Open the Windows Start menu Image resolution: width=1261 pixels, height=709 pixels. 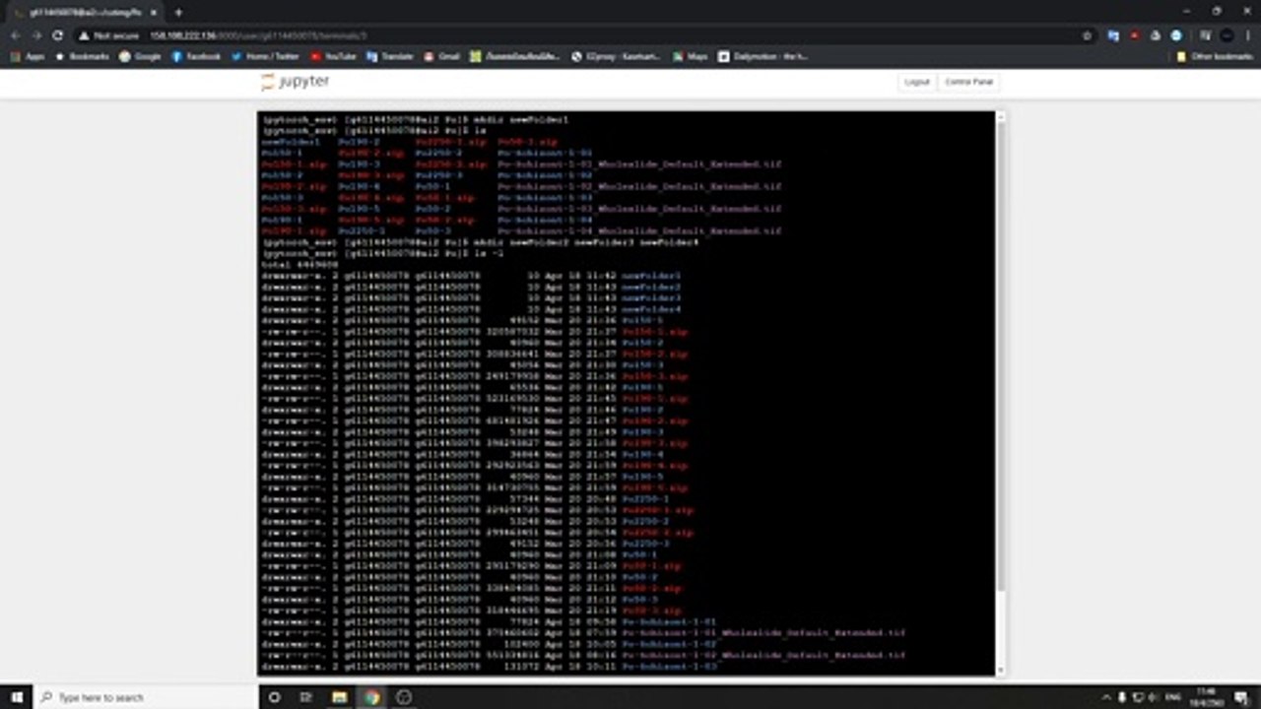(17, 697)
